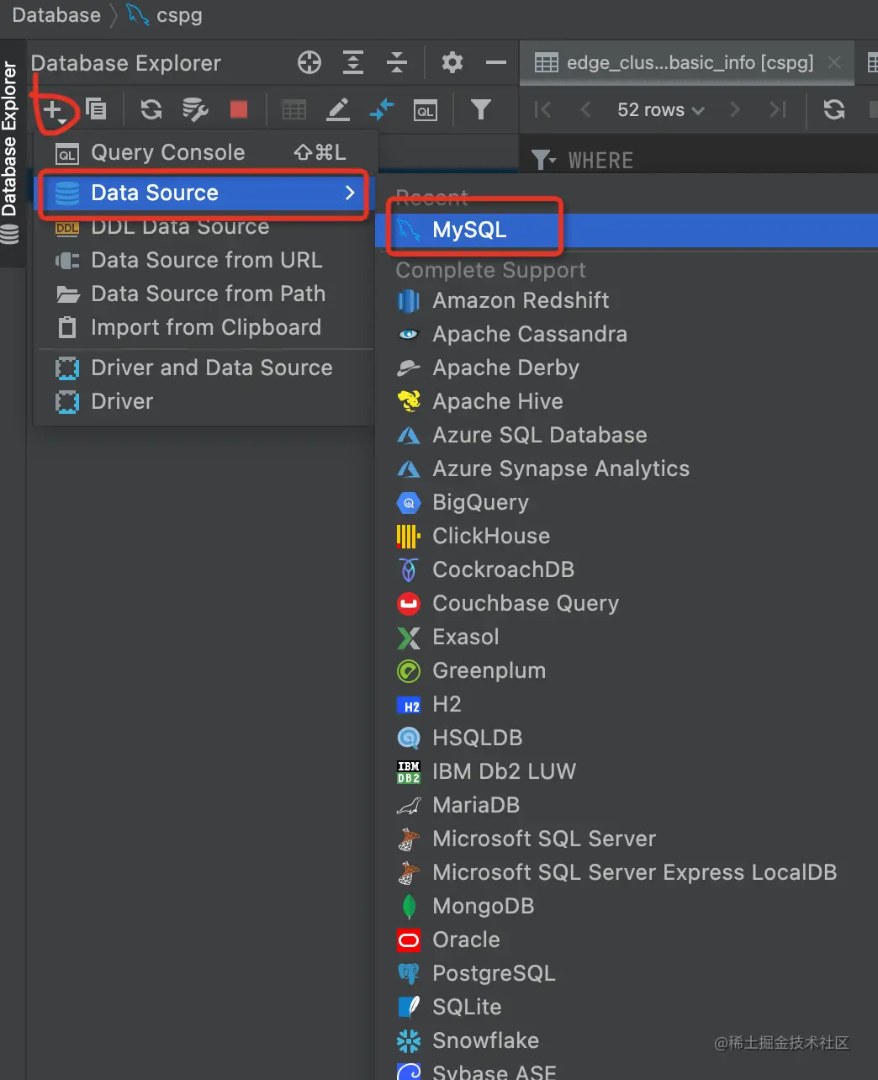Viewport: 878px width, 1080px height.
Task: Choose Data Source from URL
Action: pos(204,260)
